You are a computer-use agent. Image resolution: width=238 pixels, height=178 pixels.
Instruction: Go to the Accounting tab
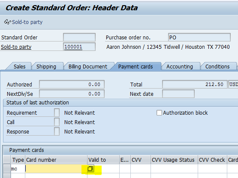click(x=180, y=66)
